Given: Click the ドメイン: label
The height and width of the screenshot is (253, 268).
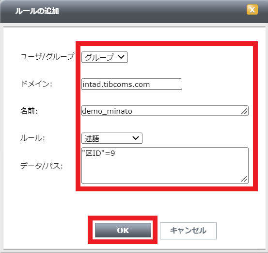Looking at the screenshot, I should (36, 84).
